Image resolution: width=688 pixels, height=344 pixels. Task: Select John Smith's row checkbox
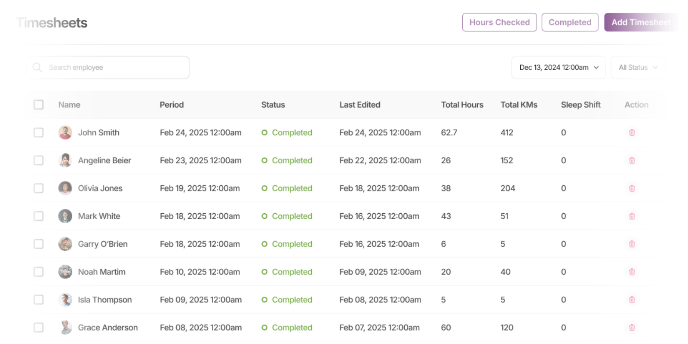(39, 132)
